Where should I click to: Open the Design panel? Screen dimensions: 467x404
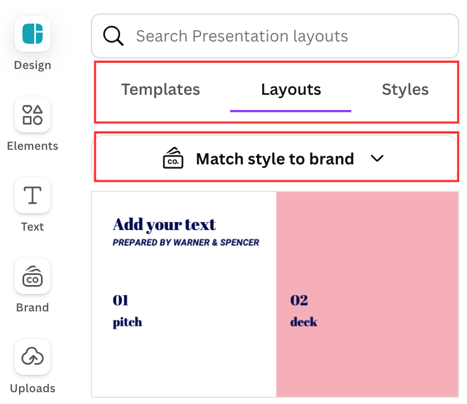point(32,33)
